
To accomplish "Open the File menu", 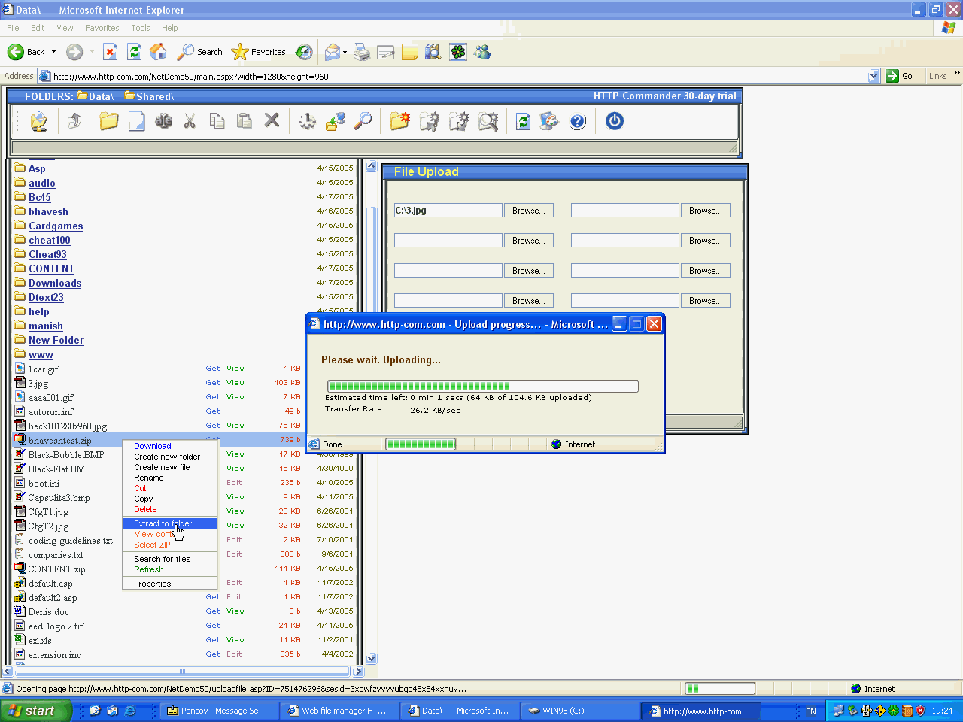I will [13, 28].
